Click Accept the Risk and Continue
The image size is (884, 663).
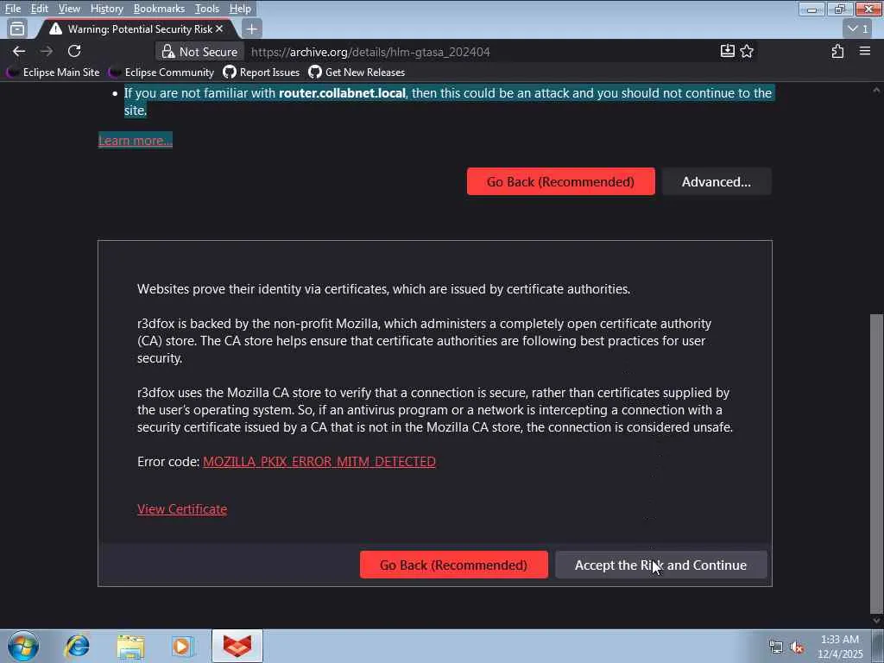click(x=660, y=565)
